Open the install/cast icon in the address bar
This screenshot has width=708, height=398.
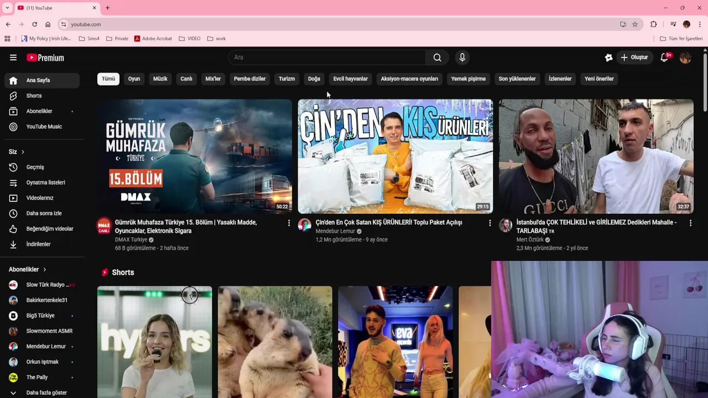(623, 24)
